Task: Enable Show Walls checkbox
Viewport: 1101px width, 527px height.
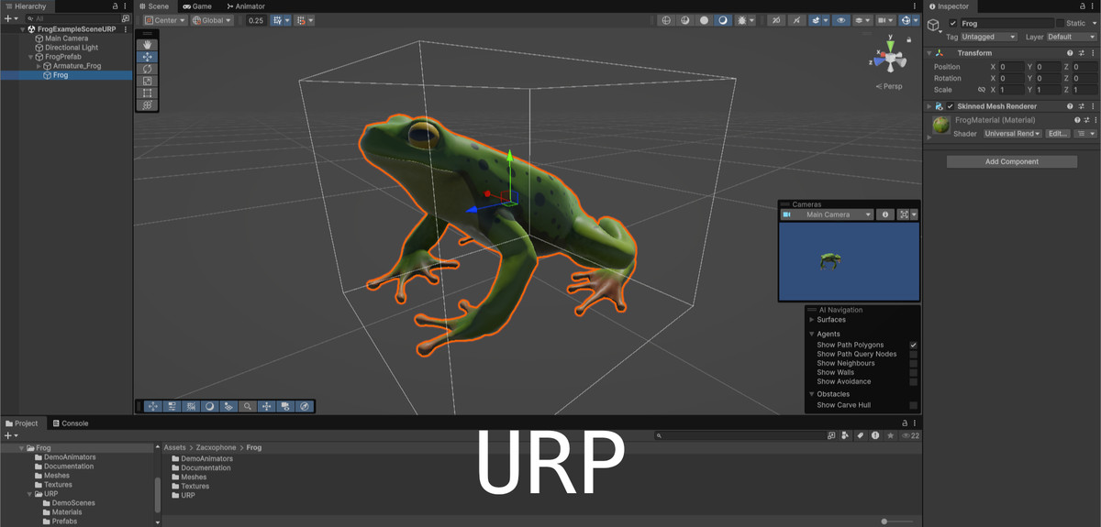Action: (914, 372)
